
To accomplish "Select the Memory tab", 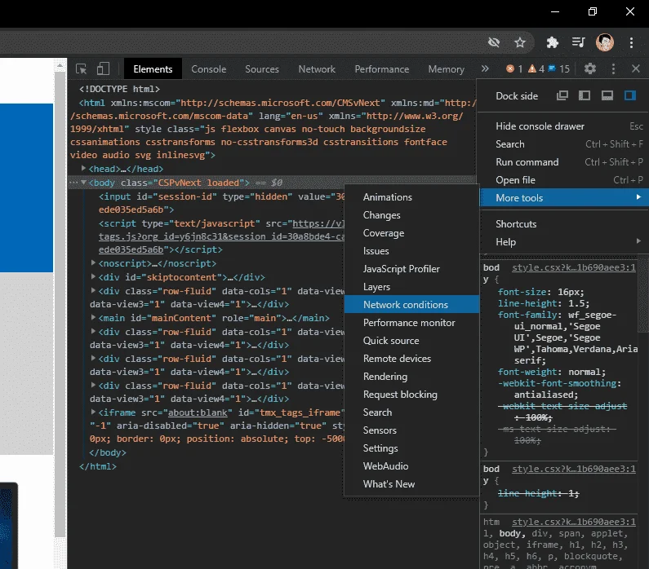I will [x=447, y=69].
